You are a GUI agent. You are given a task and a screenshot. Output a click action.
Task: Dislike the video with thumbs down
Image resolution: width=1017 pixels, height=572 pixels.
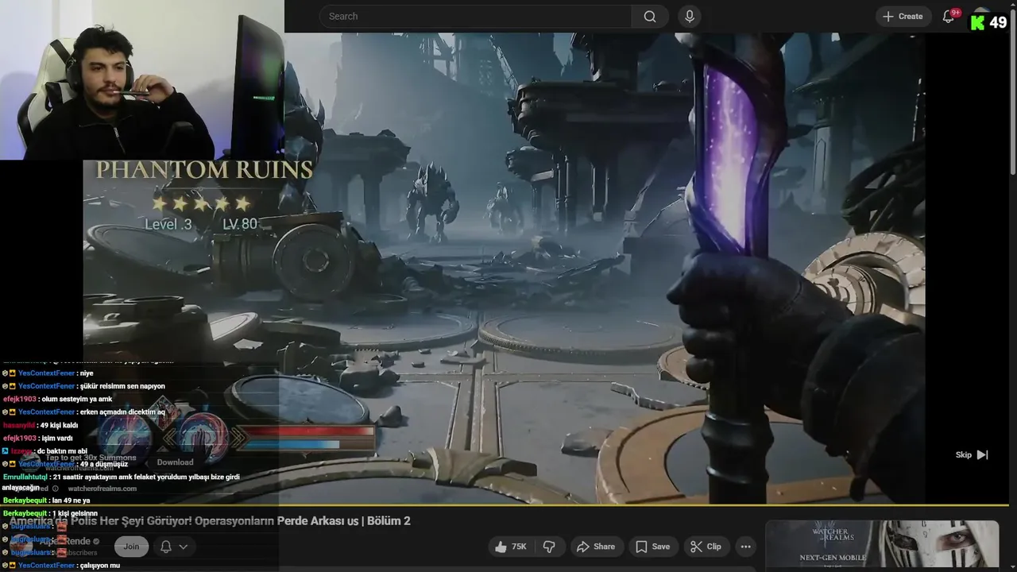click(549, 547)
